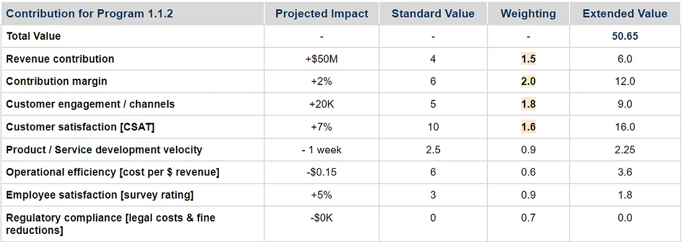
Task: Click the Standard Value column header
Action: [x=433, y=14]
